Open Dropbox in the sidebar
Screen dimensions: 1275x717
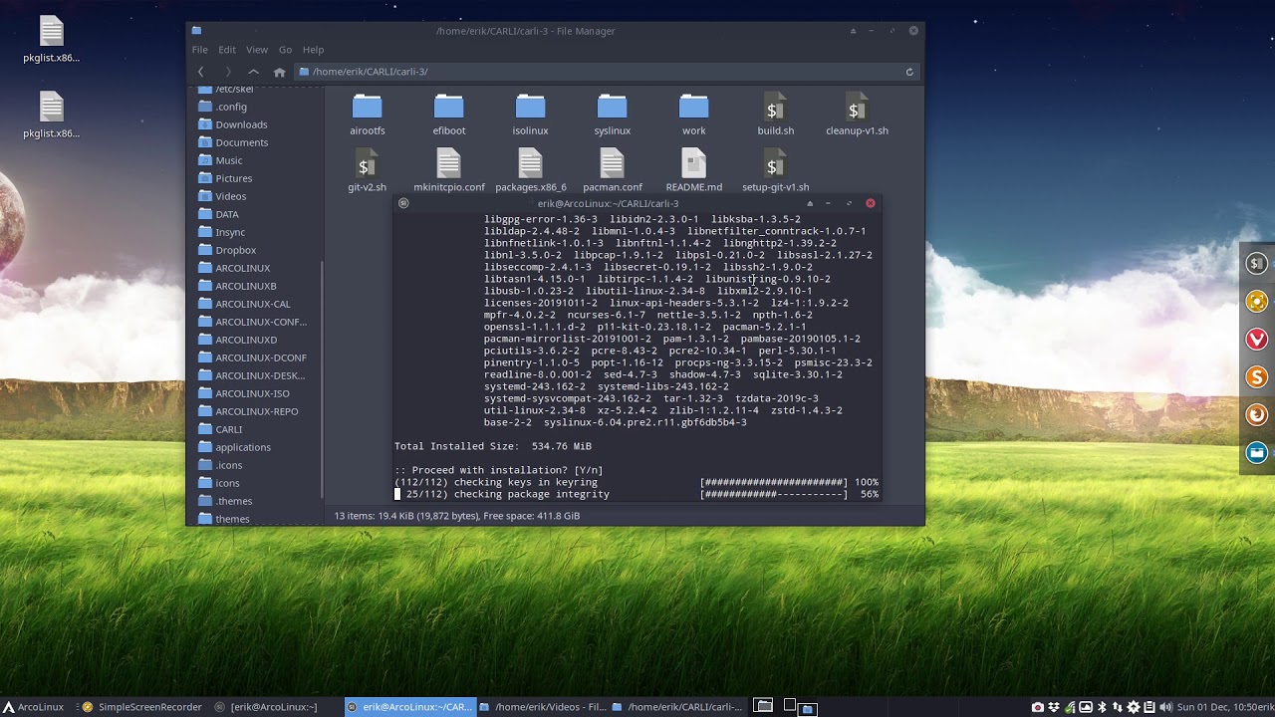(236, 250)
